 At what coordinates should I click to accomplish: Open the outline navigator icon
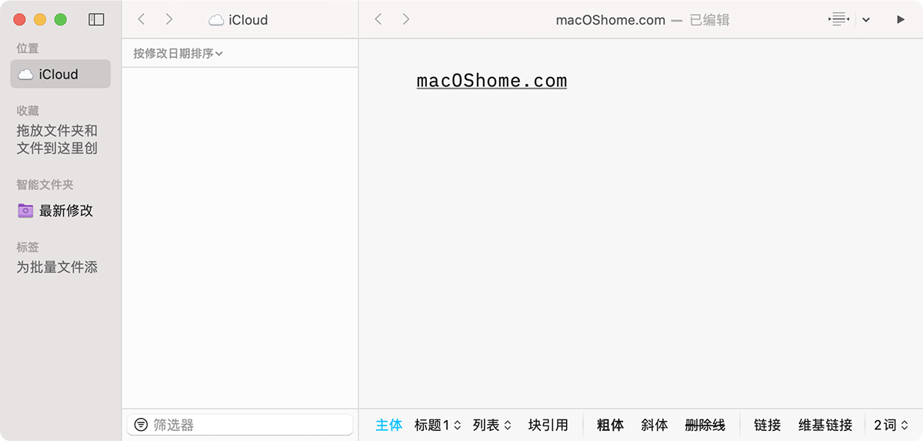point(838,20)
